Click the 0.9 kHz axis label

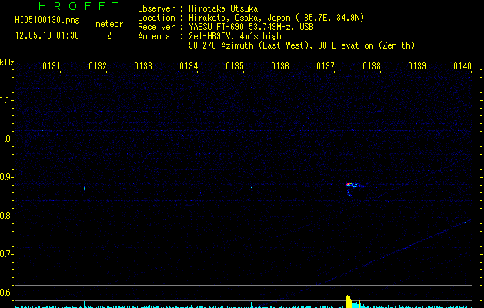6,177
